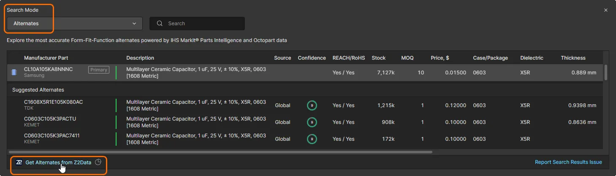Click the Z2Data logo icon
The height and width of the screenshot is (176, 616).
tap(19, 162)
